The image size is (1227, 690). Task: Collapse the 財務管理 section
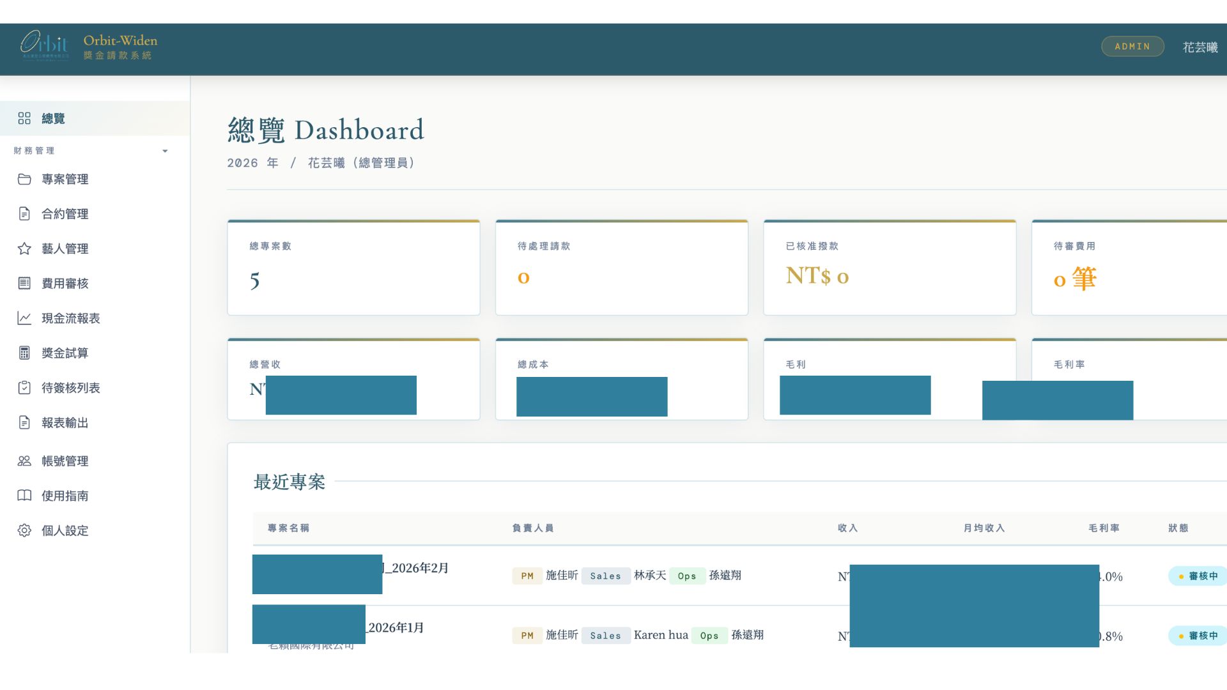(165, 151)
